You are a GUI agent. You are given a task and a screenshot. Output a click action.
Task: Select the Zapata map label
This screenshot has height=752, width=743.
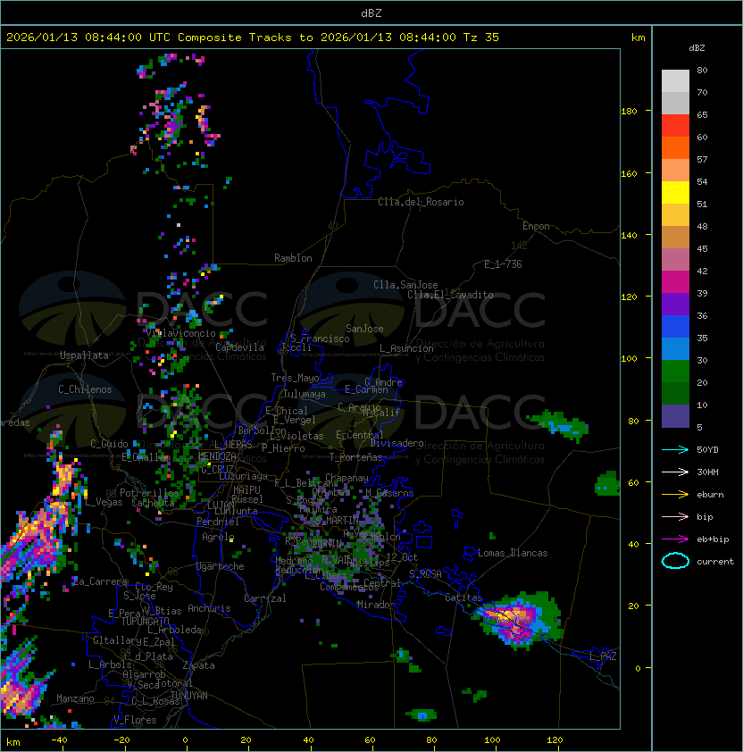click(x=198, y=665)
